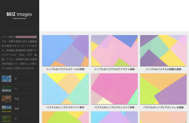Select the 木 category label
This screenshot has width=189, height=123.
pyautogui.click(x=16, y=119)
